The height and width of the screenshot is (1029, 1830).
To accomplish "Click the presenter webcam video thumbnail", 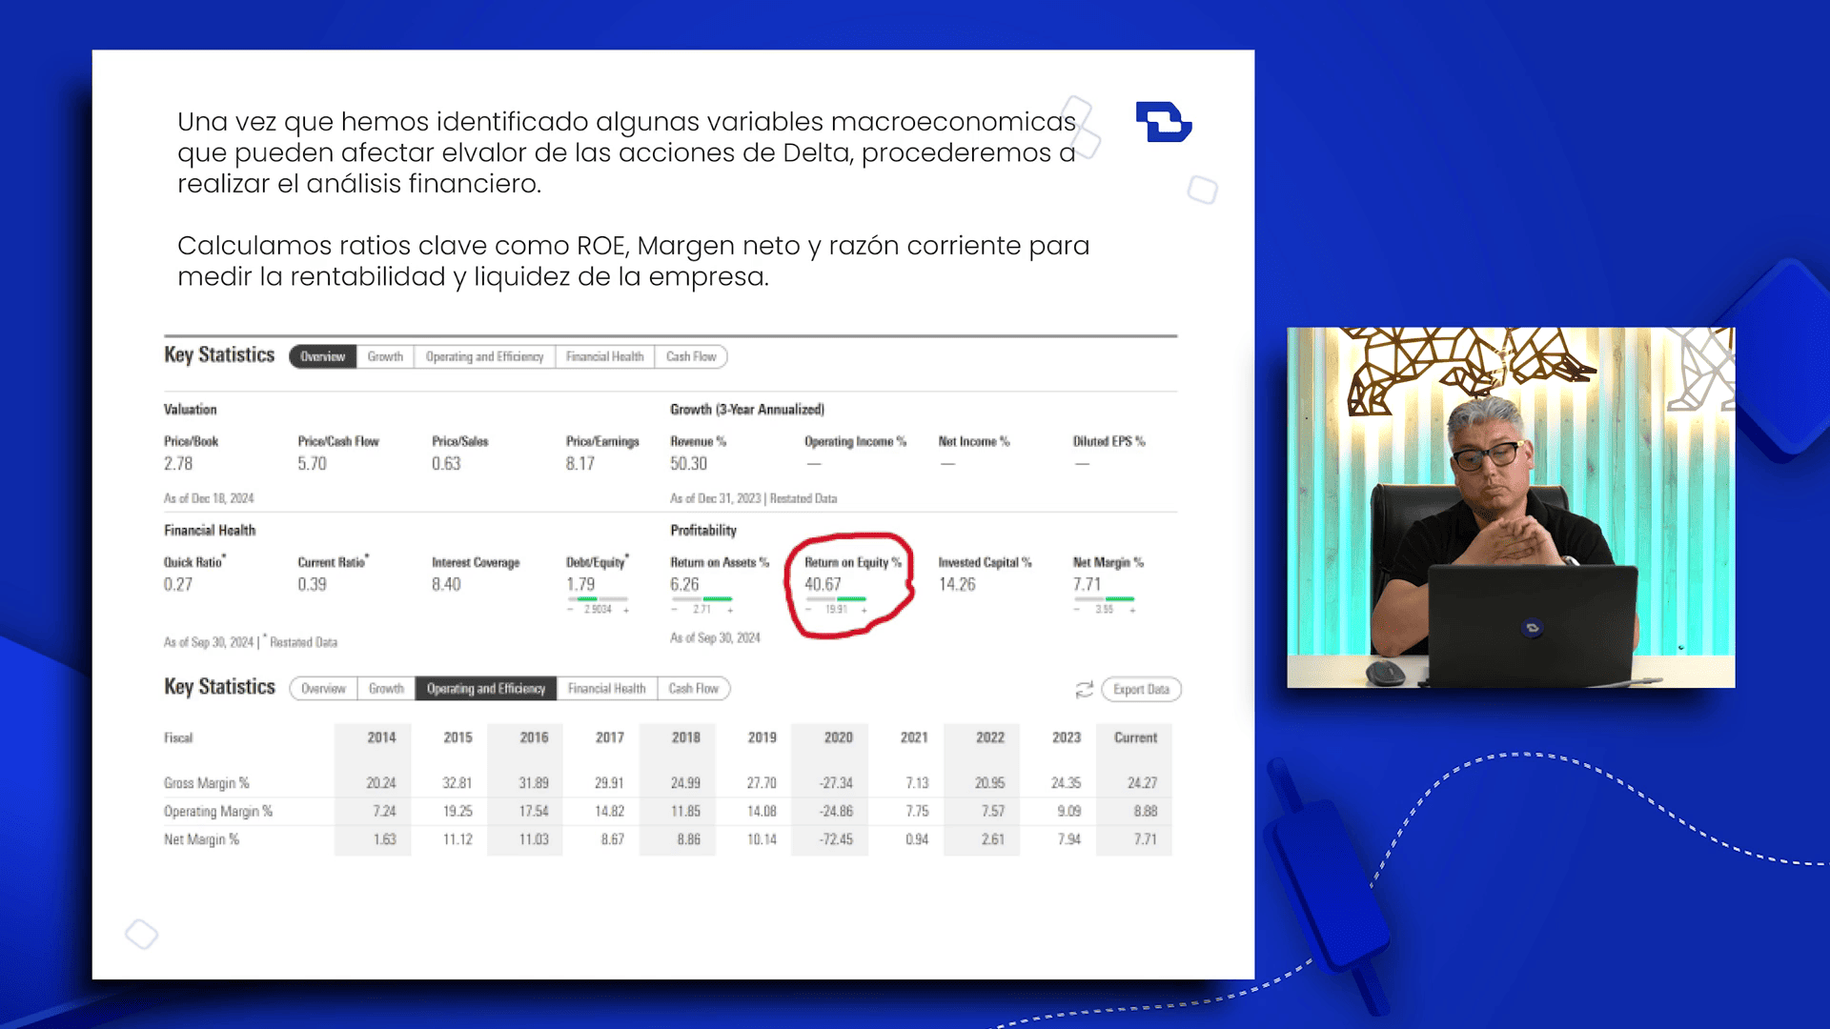I will [1511, 507].
